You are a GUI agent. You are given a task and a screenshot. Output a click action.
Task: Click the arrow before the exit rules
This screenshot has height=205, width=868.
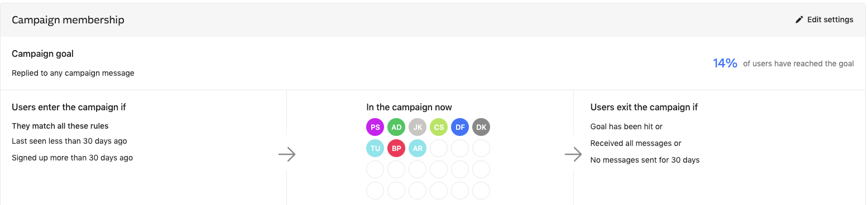click(573, 154)
